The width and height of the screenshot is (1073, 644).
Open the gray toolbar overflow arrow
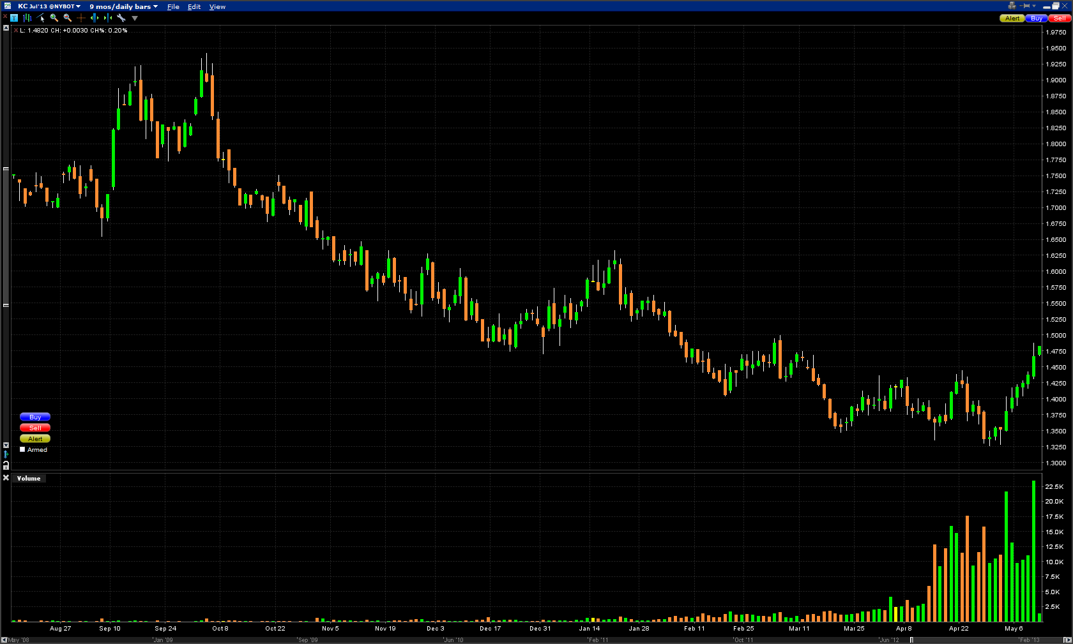coord(135,18)
